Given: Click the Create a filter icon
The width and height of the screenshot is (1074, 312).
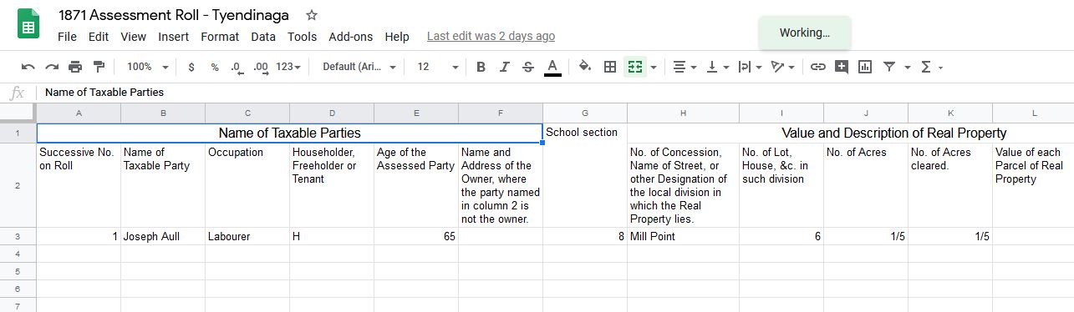Looking at the screenshot, I should pyautogui.click(x=889, y=67).
